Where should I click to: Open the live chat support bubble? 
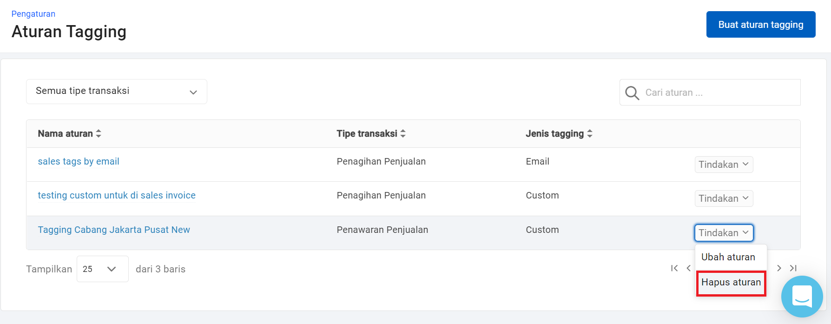click(x=802, y=296)
